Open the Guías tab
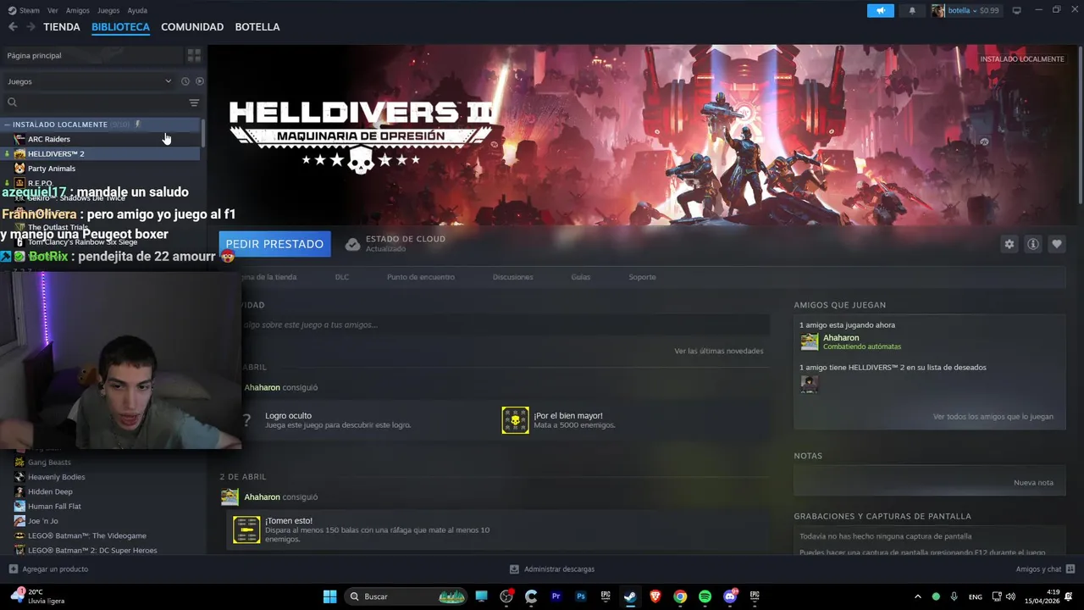1084x610 pixels. point(581,277)
